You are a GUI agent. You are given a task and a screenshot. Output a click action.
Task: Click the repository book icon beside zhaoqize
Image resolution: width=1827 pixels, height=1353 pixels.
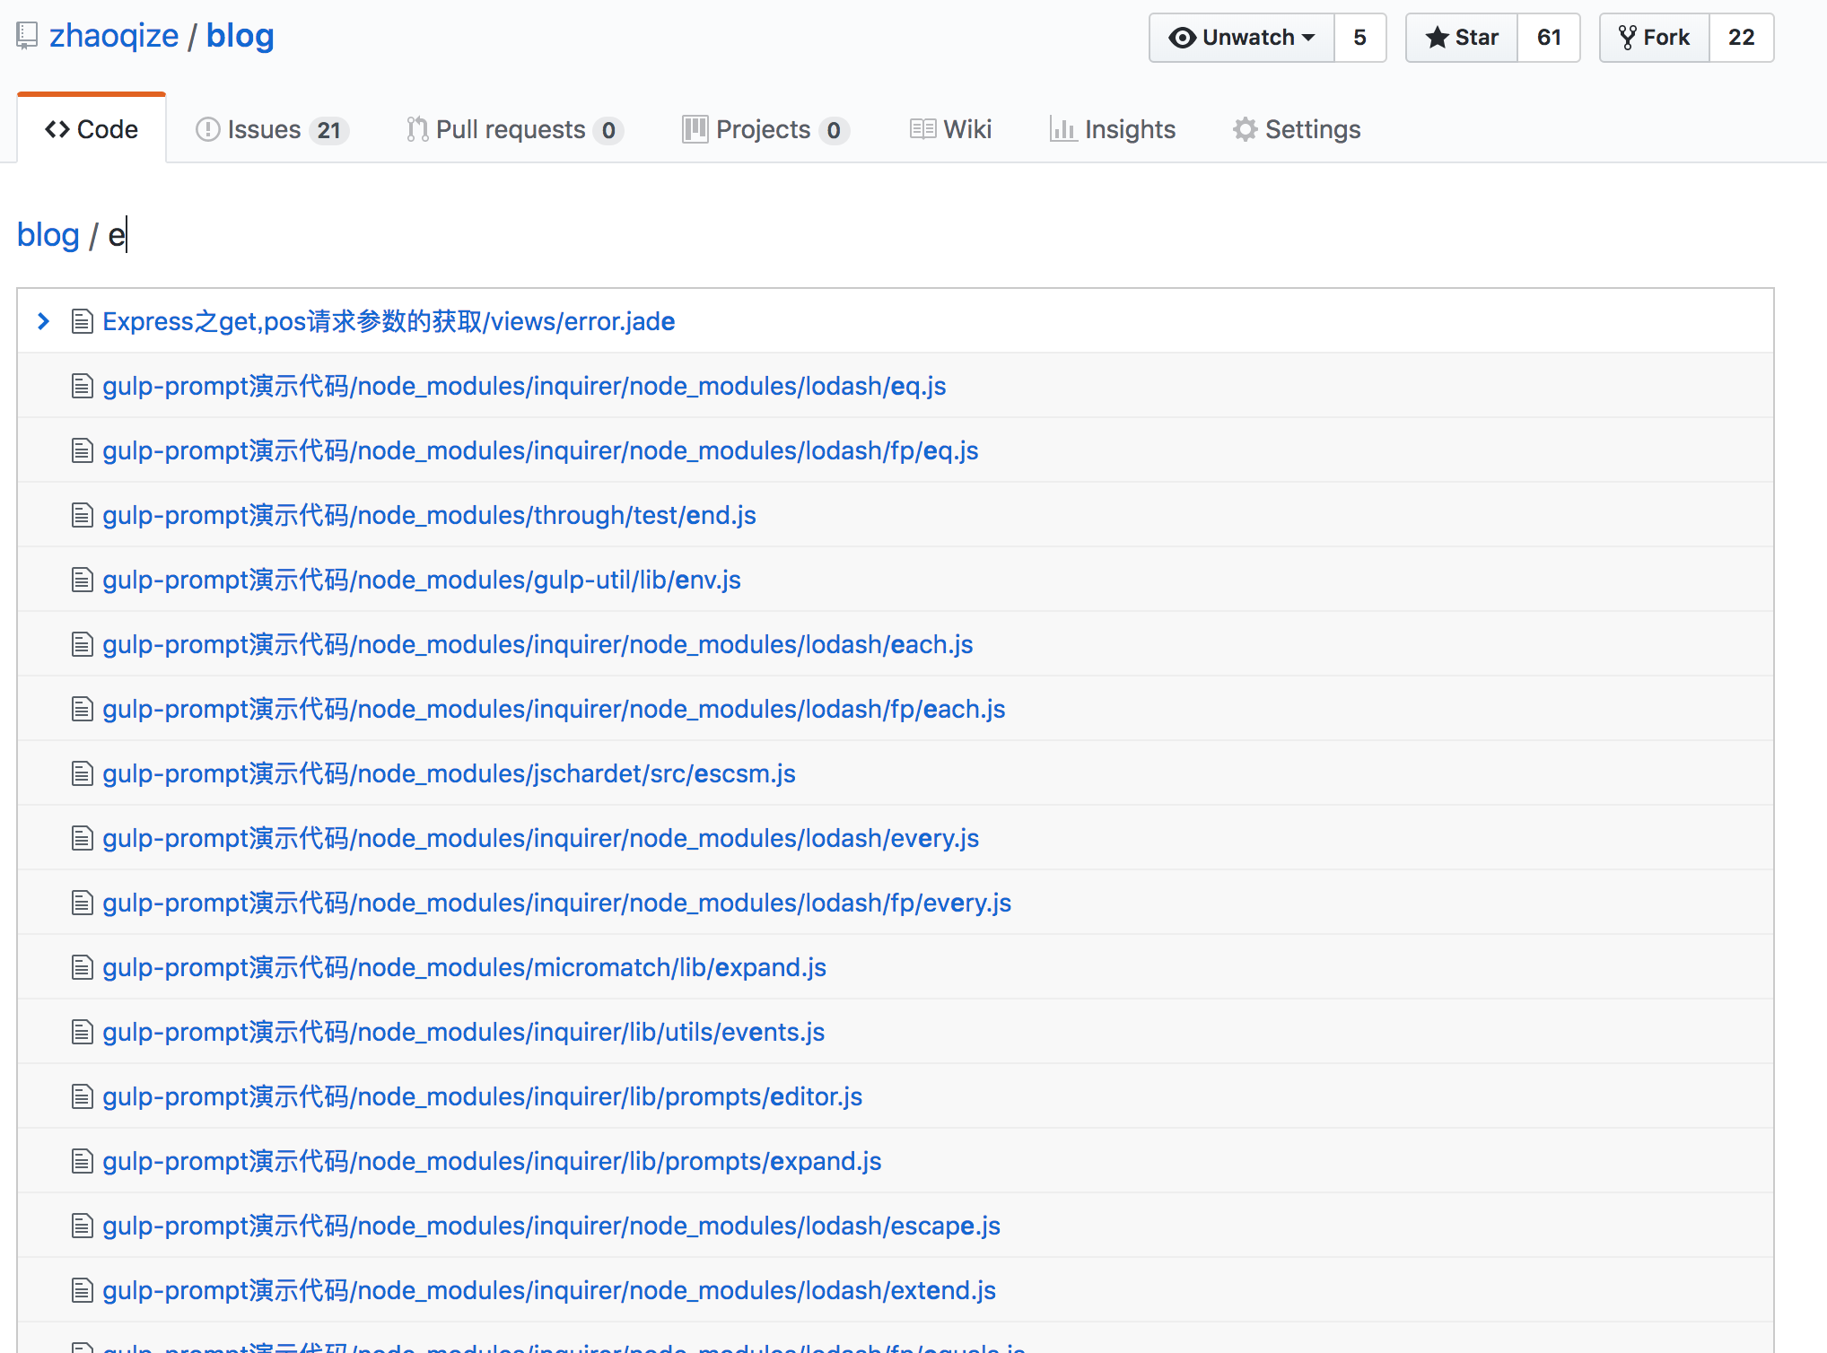[27, 36]
